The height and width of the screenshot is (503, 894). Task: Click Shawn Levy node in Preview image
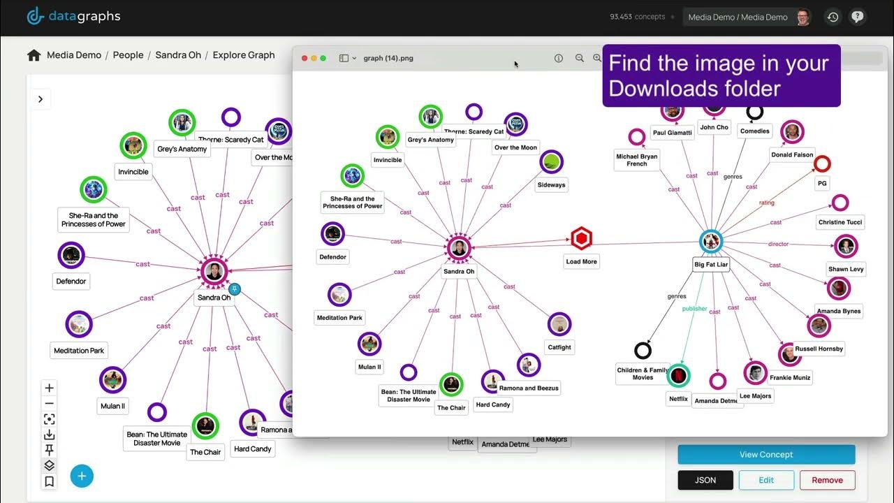click(846, 246)
